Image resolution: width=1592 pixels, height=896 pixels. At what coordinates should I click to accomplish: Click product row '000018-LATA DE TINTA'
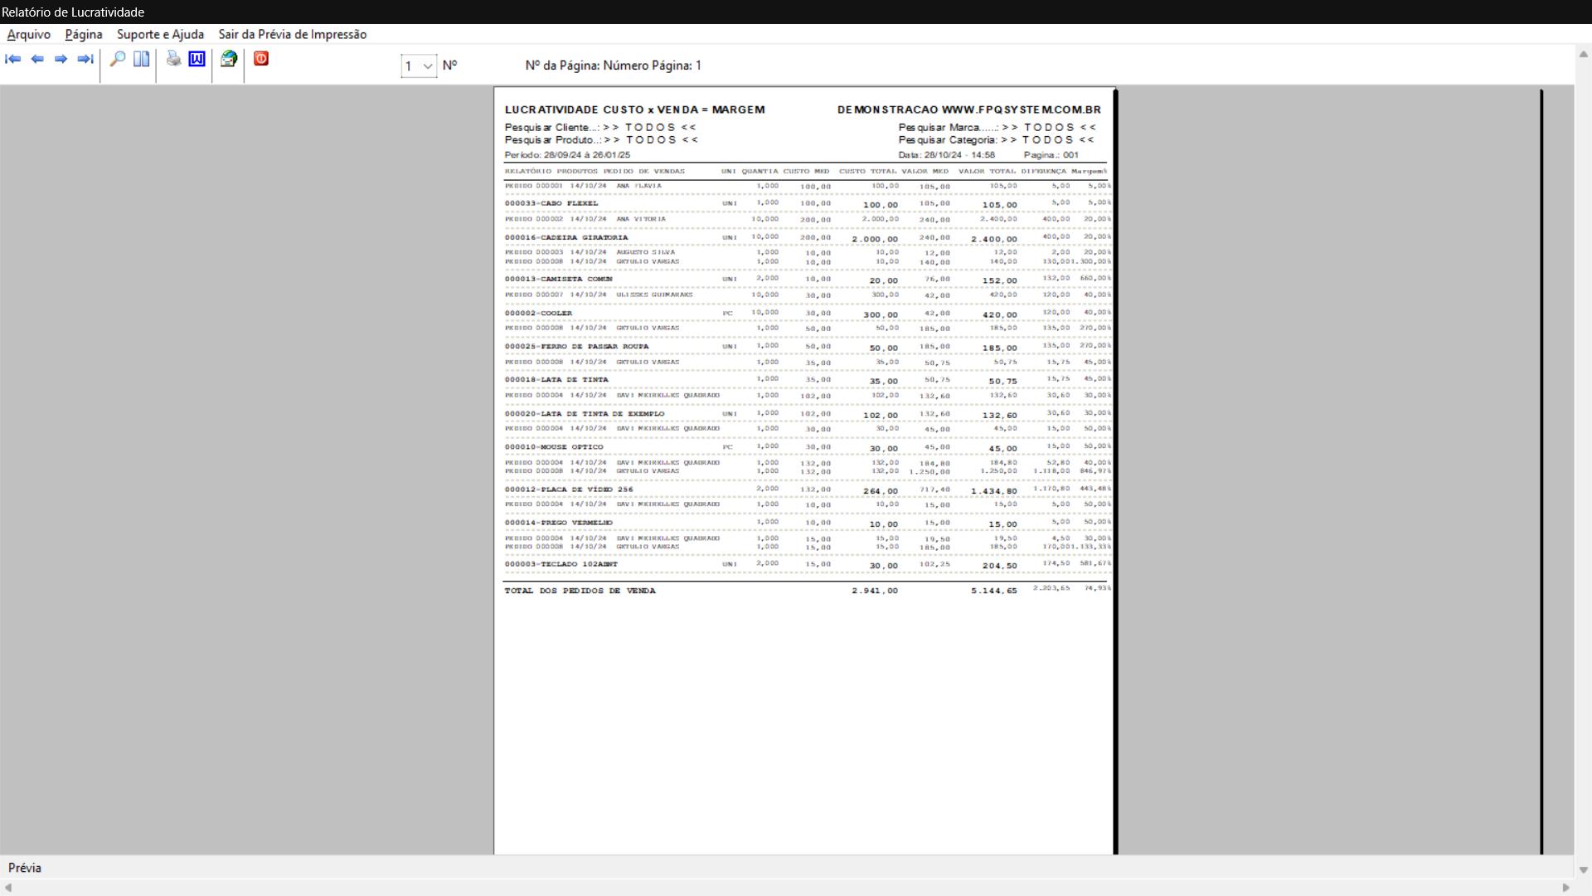808,380
